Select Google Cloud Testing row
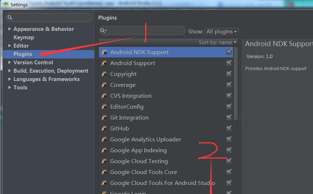The width and height of the screenshot is (313, 194). [166, 161]
